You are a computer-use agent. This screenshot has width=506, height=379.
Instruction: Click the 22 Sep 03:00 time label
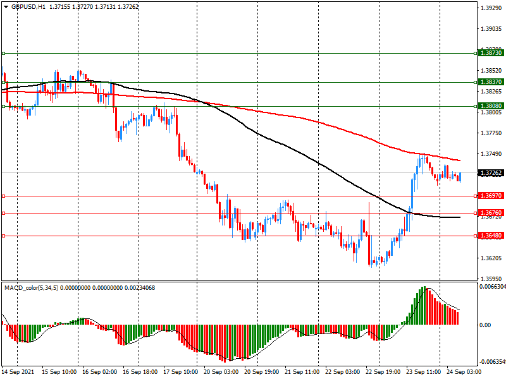(x=342, y=372)
